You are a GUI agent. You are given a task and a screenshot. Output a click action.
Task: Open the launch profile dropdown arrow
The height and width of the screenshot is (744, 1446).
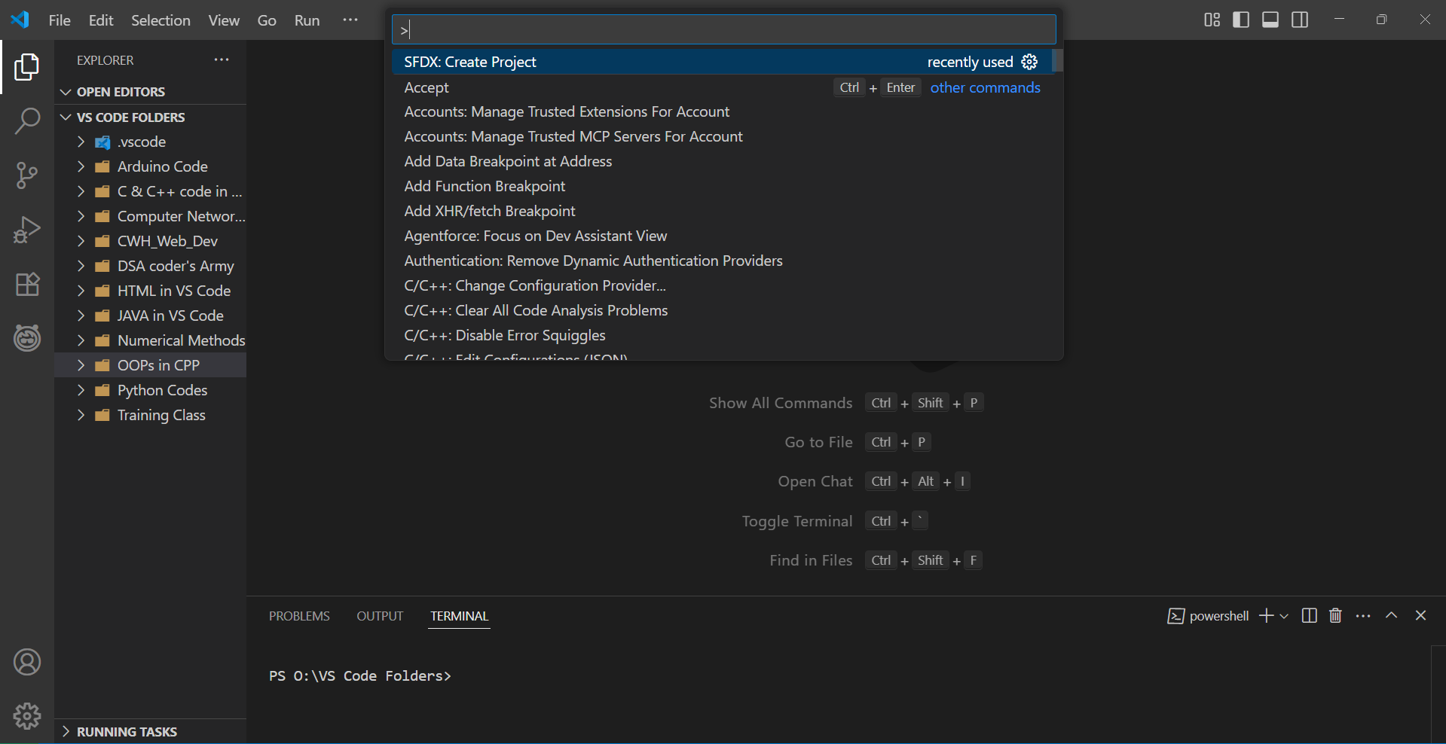[1284, 616]
